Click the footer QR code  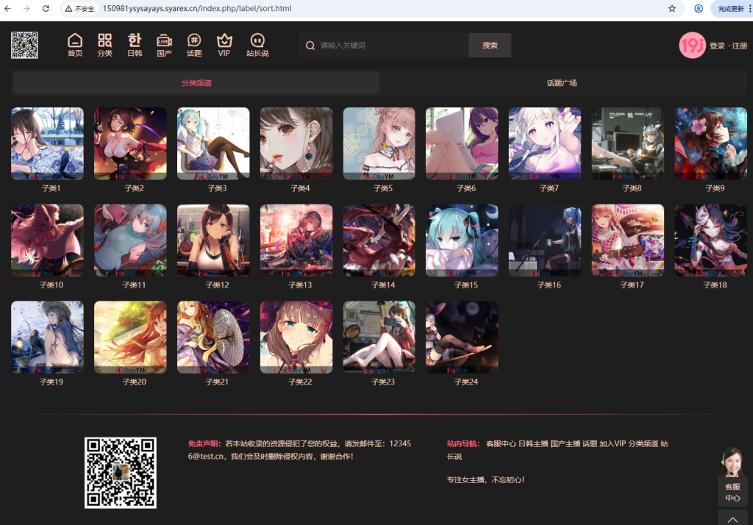coord(121,473)
